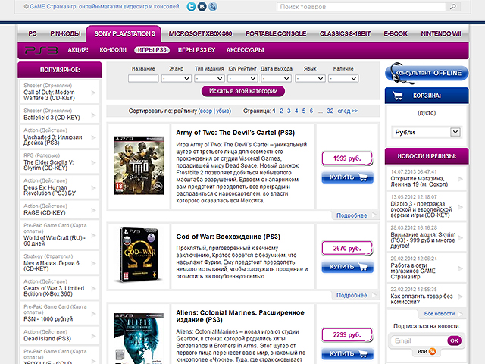Switch to the Microsoft Xbox 360 tab
Image resolution: width=485 pixels, height=364 pixels.
(x=201, y=34)
